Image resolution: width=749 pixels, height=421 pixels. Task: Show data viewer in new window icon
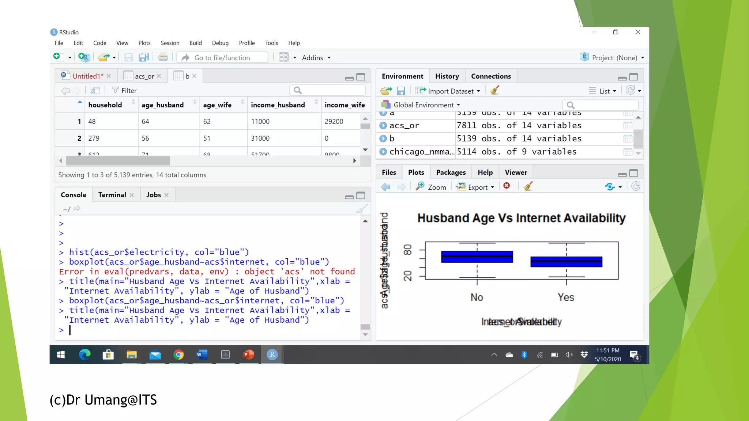[x=95, y=90]
